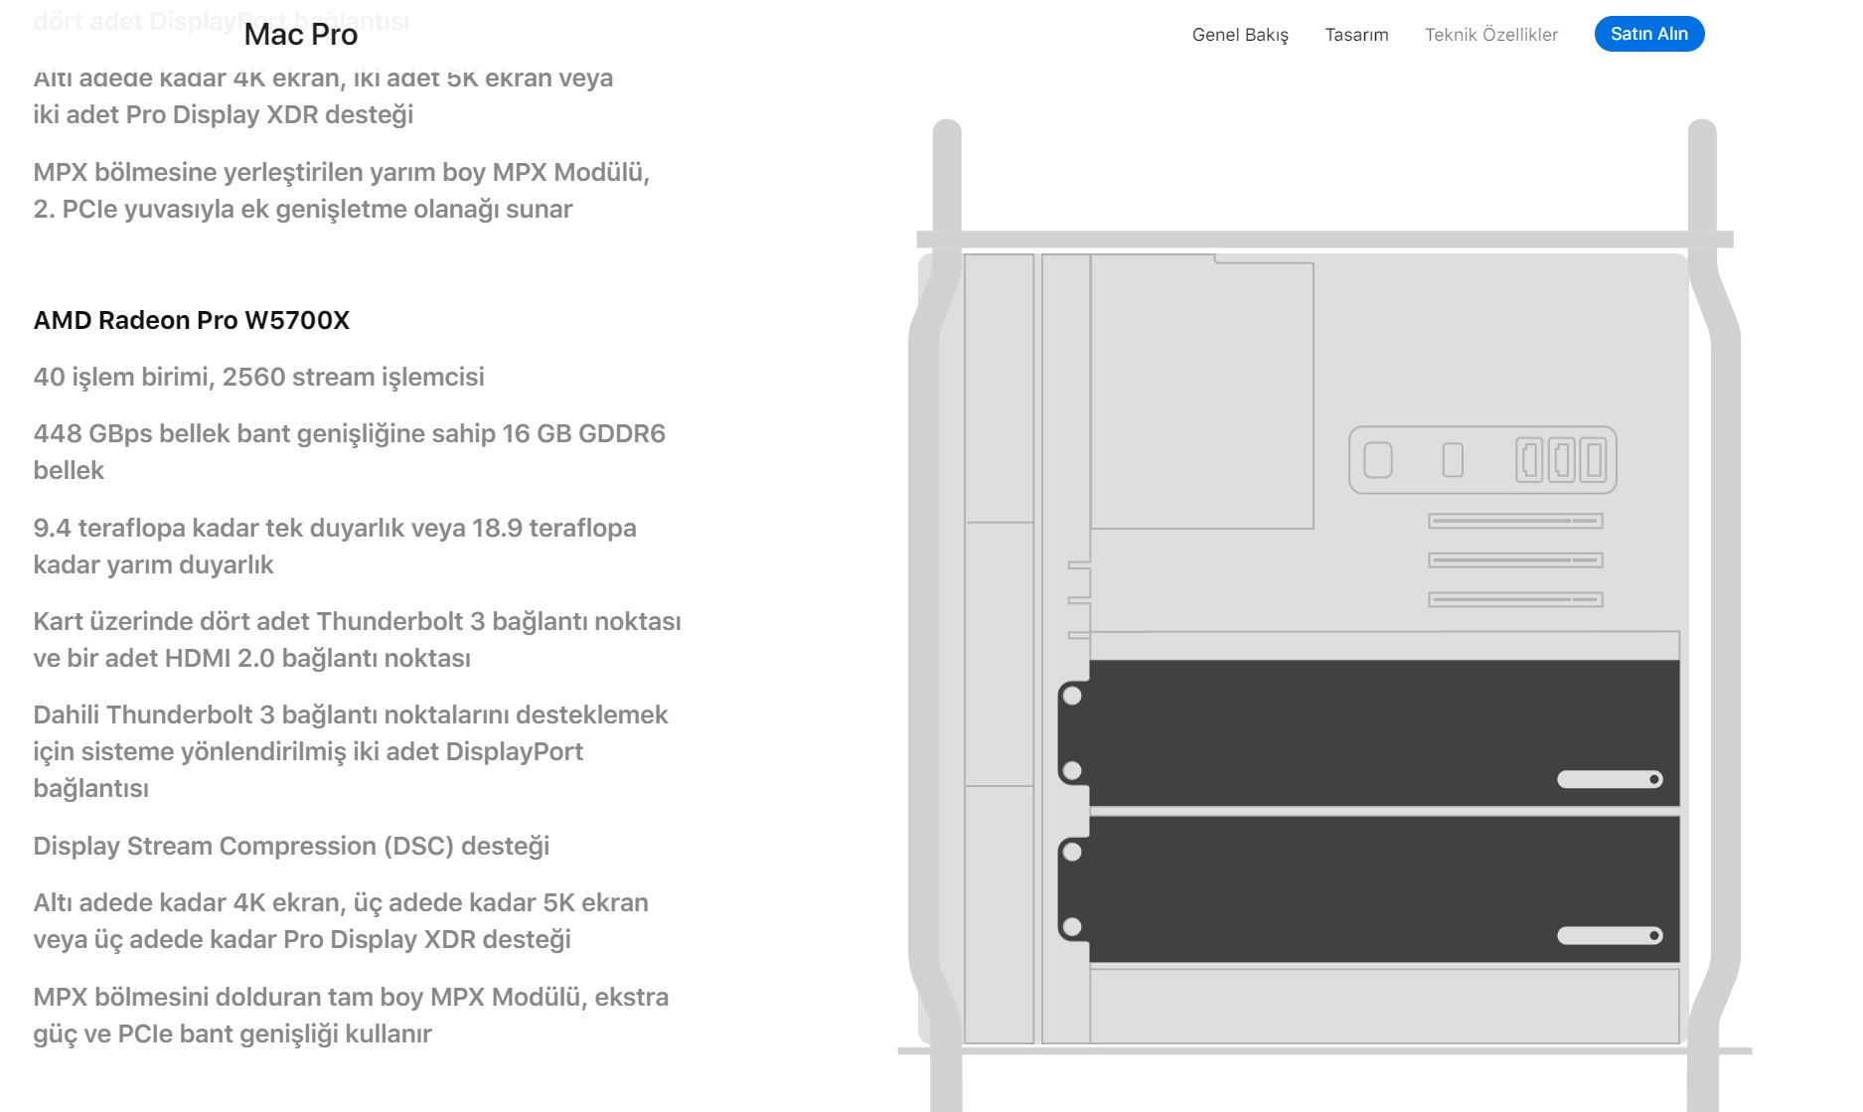Click the bottom PCIe slot in the diagram

click(1515, 599)
